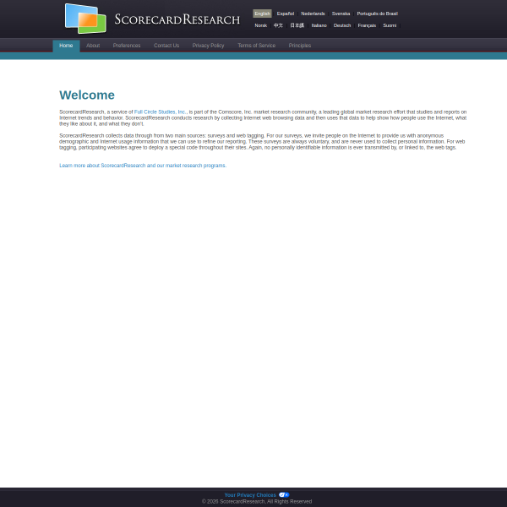The width and height of the screenshot is (507, 507).
Task: Select the Japanese 日本語 language link
Action: coord(297,25)
